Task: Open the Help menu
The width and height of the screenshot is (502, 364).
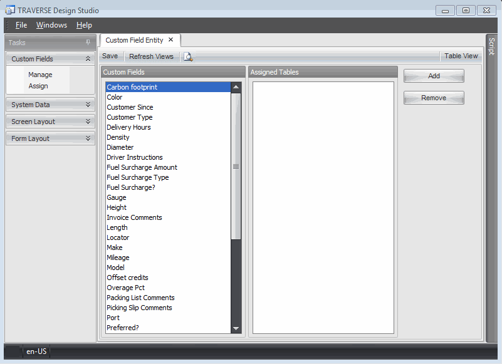Action: (x=84, y=25)
